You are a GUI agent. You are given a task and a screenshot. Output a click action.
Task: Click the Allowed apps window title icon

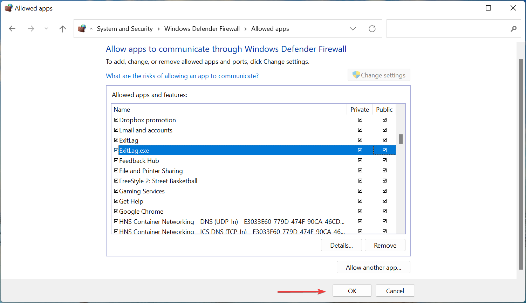[x=8, y=8]
